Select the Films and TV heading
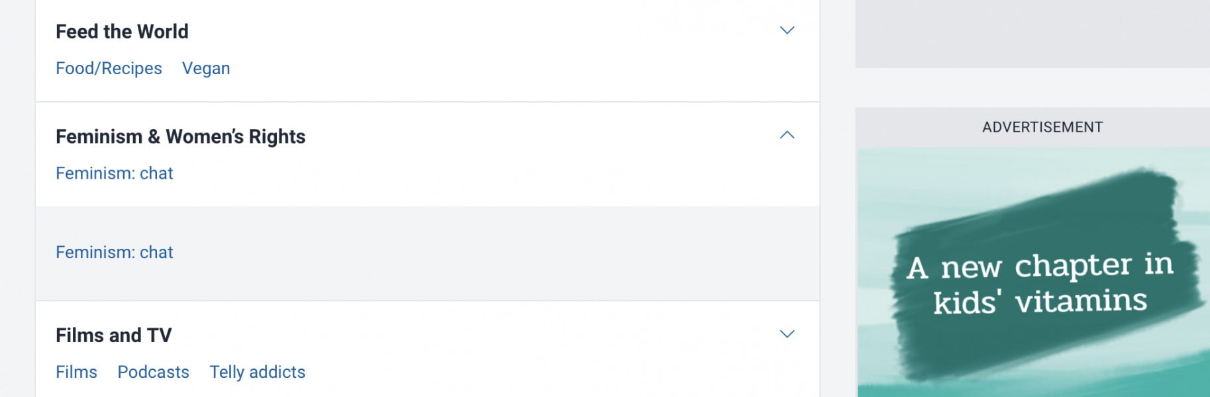The height and width of the screenshot is (397, 1210). [x=113, y=335]
